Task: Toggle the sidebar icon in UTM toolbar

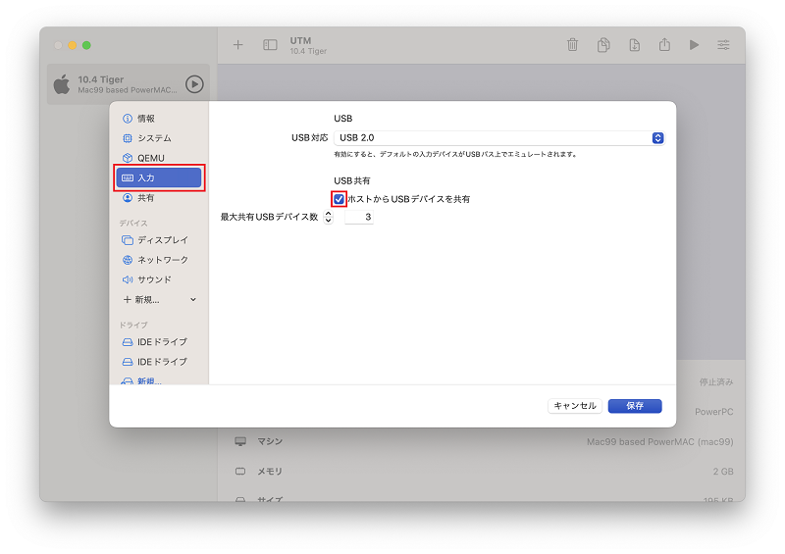Action: click(x=270, y=45)
